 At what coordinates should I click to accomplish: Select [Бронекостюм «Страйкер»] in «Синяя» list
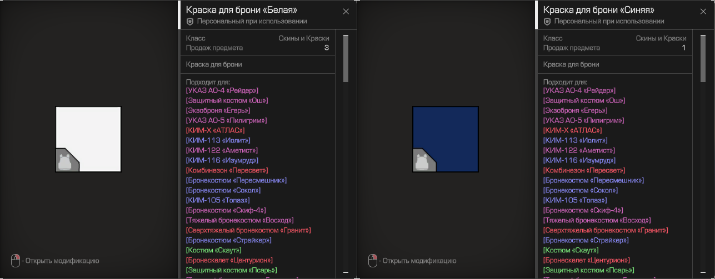click(586, 240)
